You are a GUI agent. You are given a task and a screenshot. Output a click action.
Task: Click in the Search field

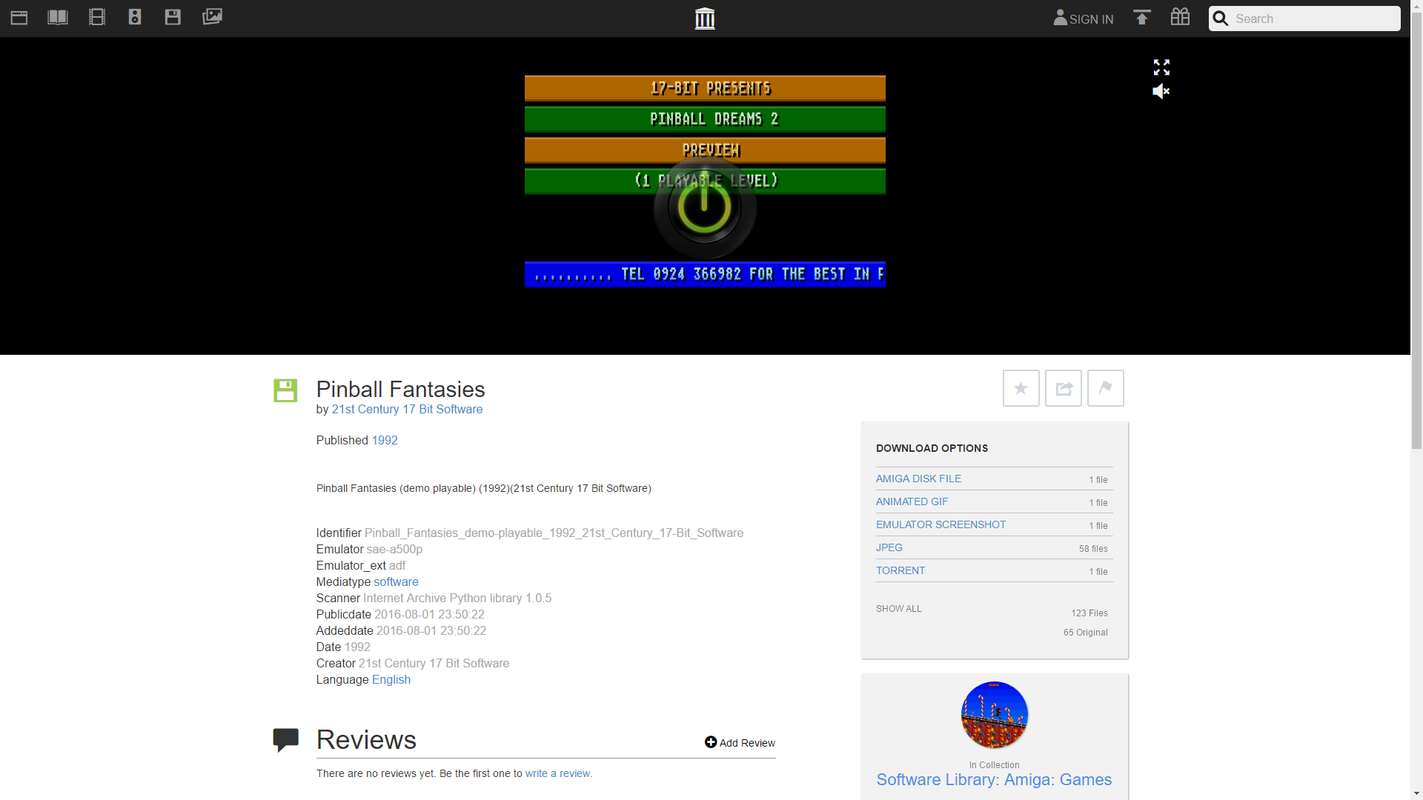tap(1312, 19)
